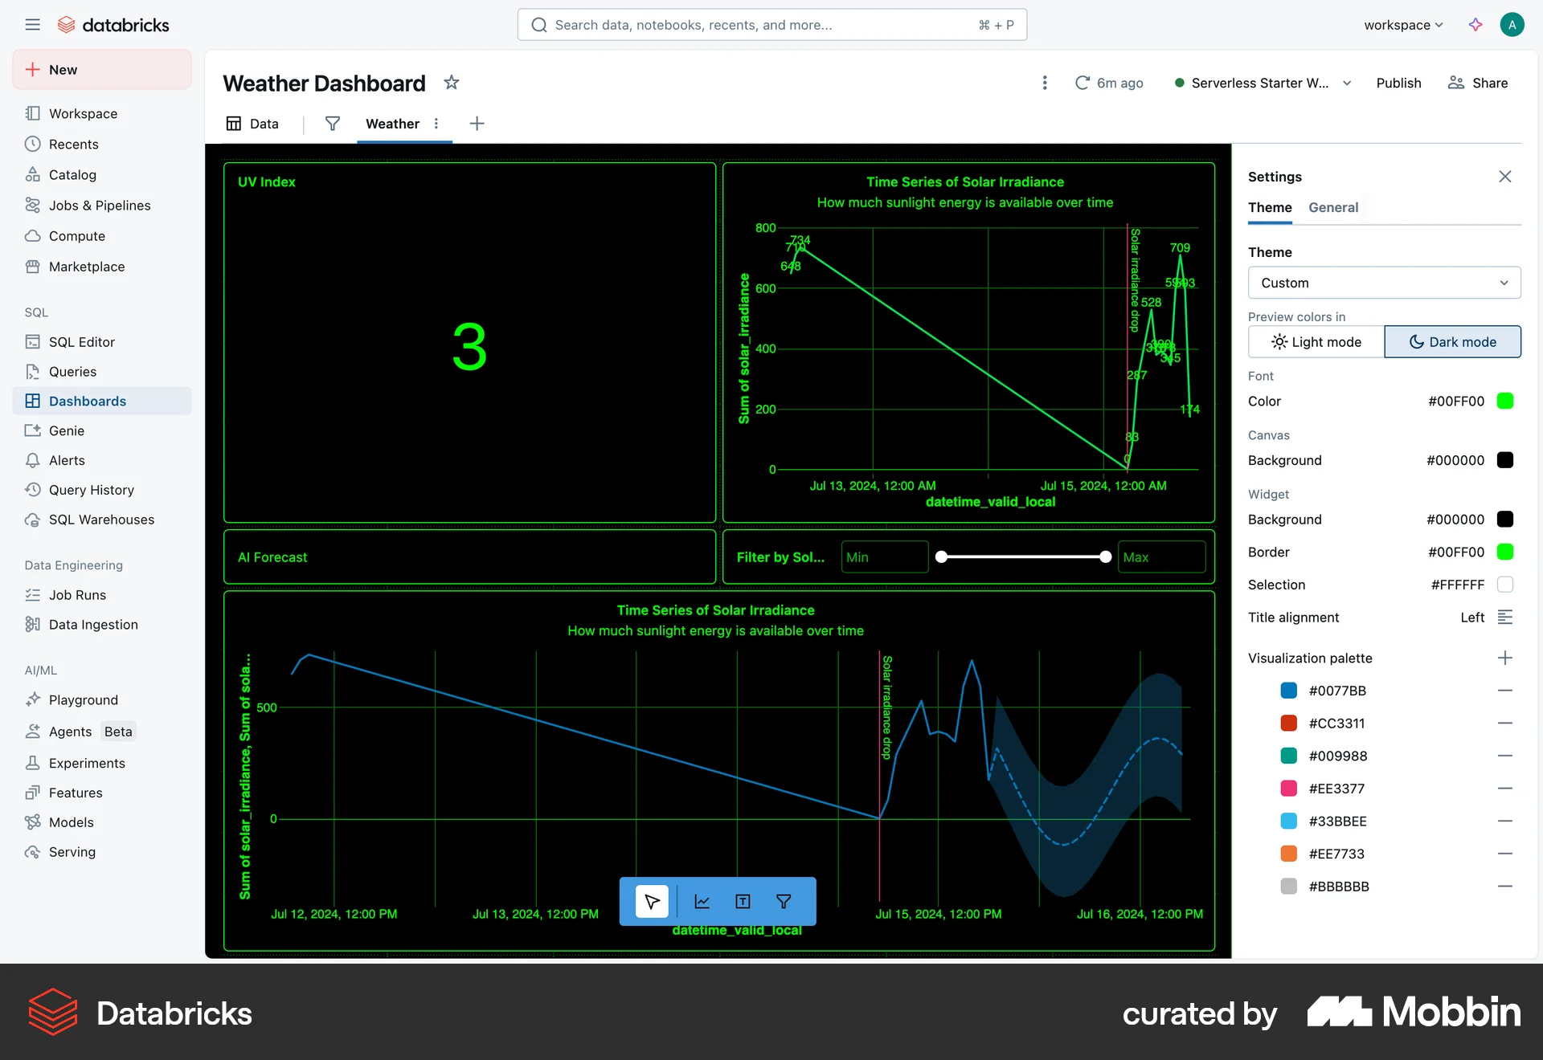Click the add filter tool in floating toolbar
1543x1060 pixels.
click(x=784, y=901)
